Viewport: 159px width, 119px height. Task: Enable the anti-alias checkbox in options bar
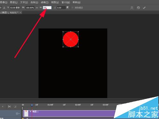(x=73, y=8)
